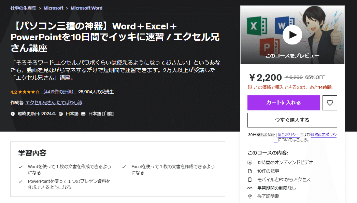Open the 返金ポリシー link
This screenshot has width=357, height=203.
(x=288, y=135)
